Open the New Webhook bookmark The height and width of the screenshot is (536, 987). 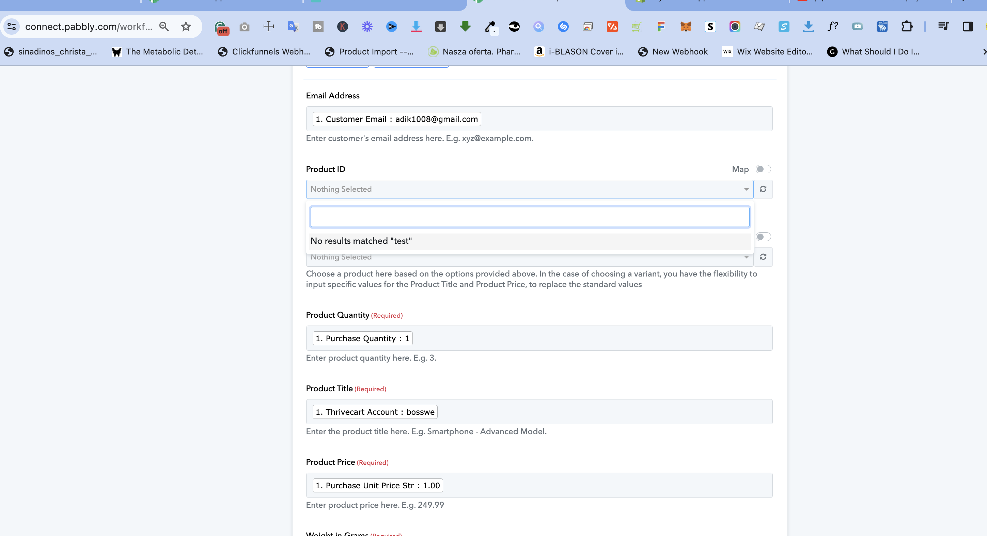point(673,52)
